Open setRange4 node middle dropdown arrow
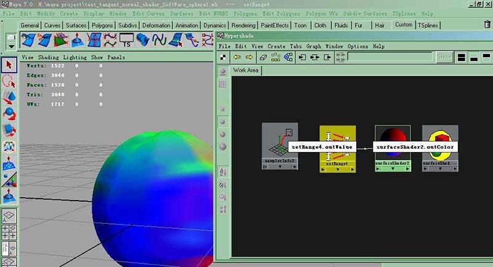The image size is (493, 267). [338, 170]
